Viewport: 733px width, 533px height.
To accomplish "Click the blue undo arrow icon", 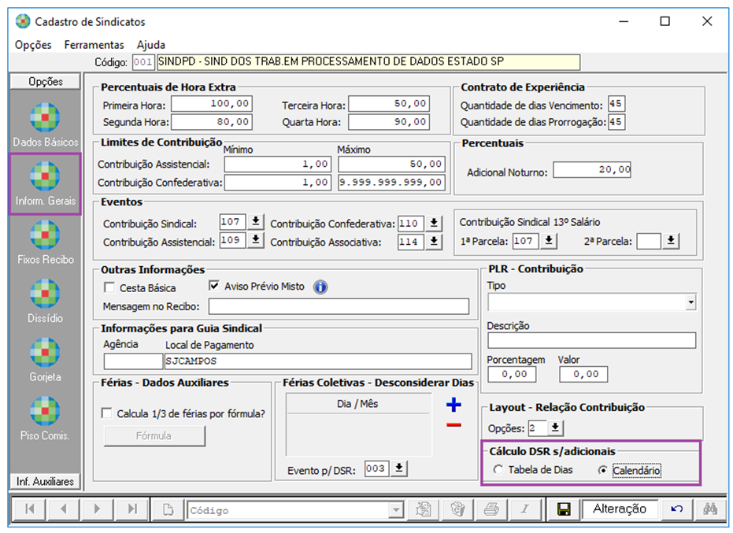I will coord(676,509).
